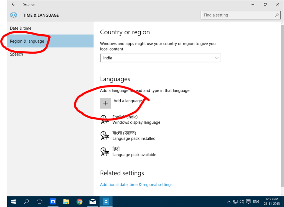Click the back arrow in Settings
The image size is (284, 207).
click(13, 4)
